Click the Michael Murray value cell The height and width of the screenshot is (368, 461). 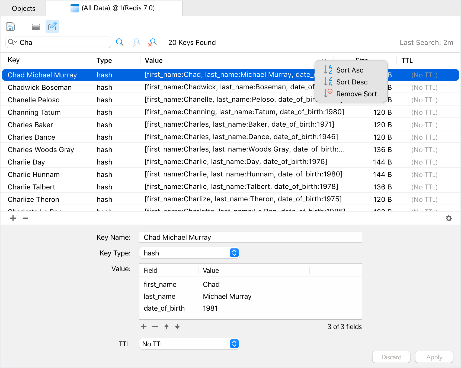(227, 296)
